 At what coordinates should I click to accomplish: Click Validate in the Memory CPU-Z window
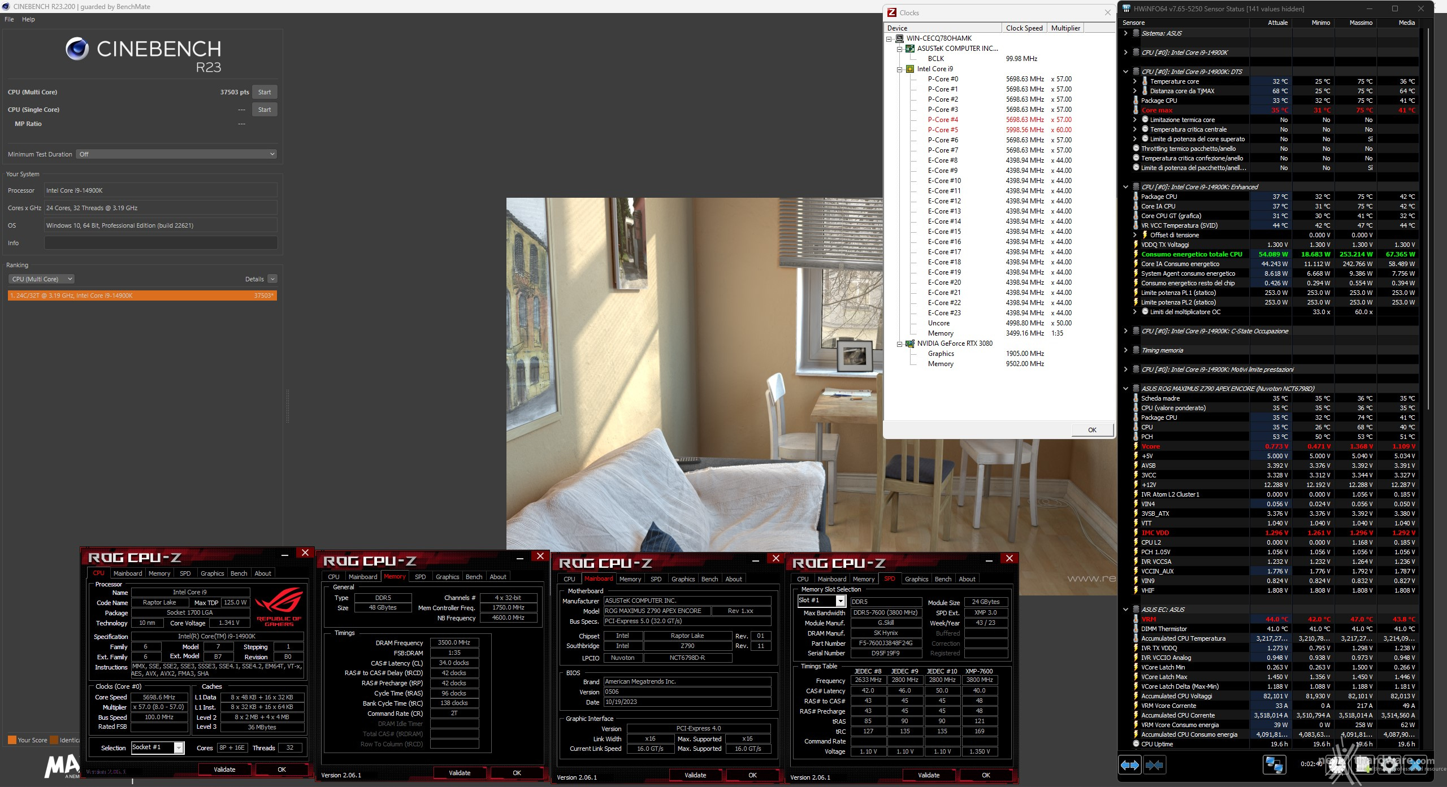[460, 773]
